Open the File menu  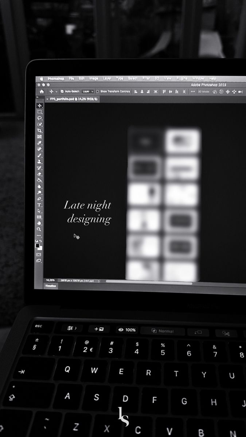point(71,79)
